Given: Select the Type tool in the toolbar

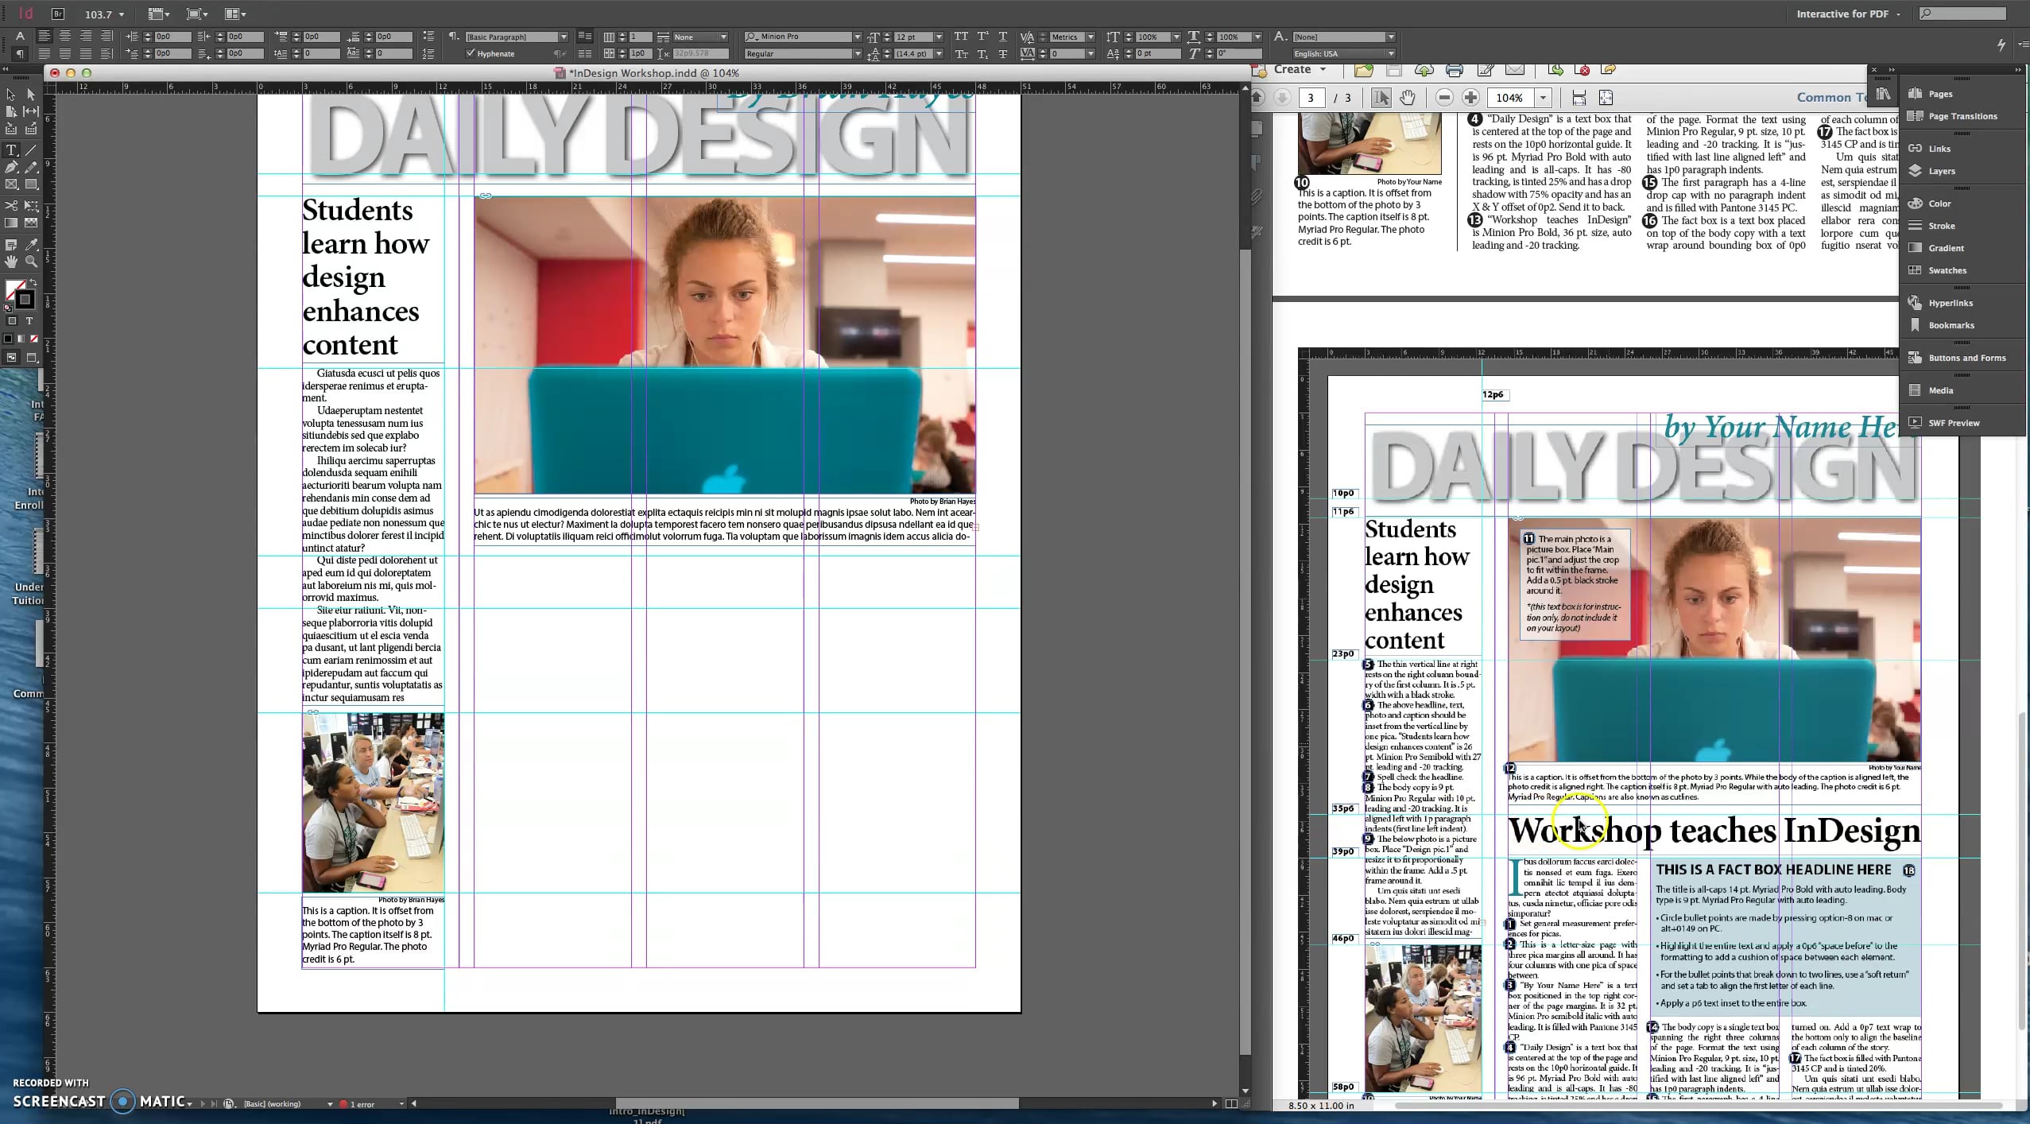Looking at the screenshot, I should tap(11, 149).
